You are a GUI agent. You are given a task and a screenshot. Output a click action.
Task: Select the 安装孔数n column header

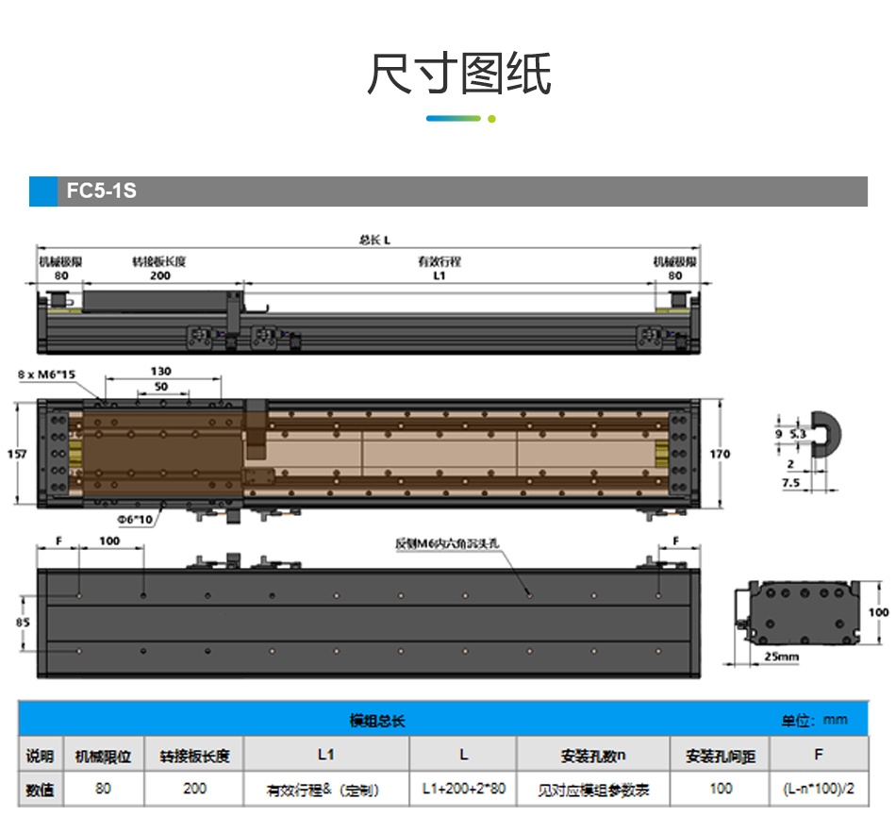[593, 755]
